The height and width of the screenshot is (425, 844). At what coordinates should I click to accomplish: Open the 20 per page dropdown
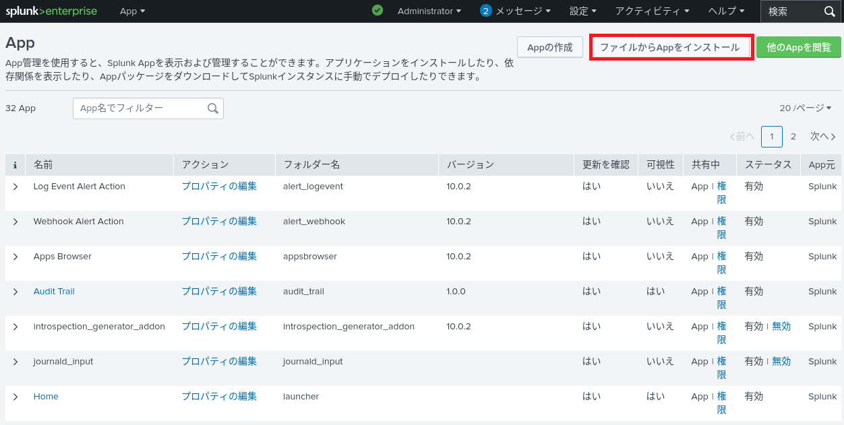tap(805, 108)
